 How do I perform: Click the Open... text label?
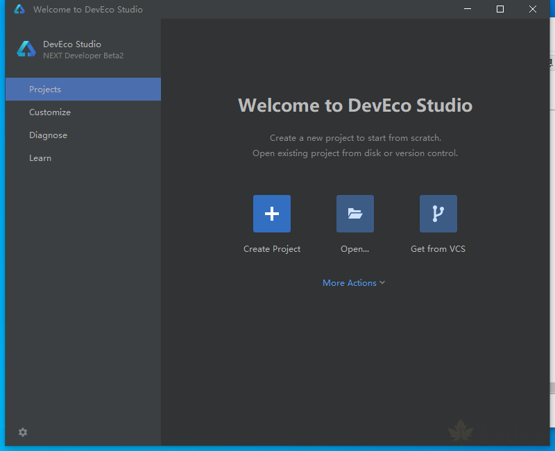[355, 249]
